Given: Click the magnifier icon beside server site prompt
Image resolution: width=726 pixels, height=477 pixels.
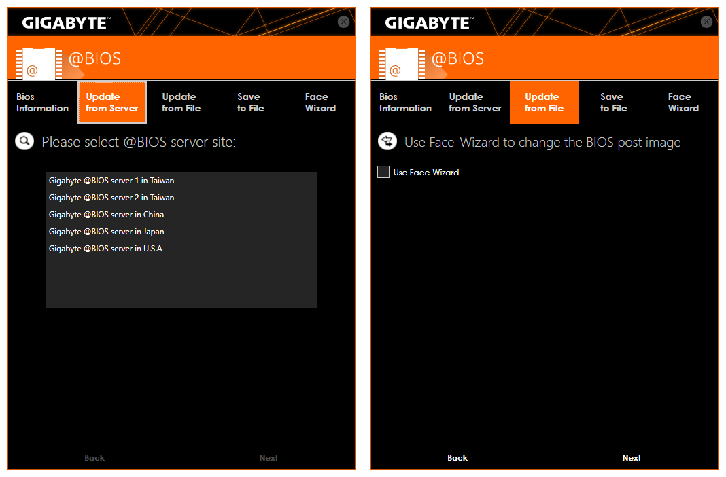Looking at the screenshot, I should [24, 141].
